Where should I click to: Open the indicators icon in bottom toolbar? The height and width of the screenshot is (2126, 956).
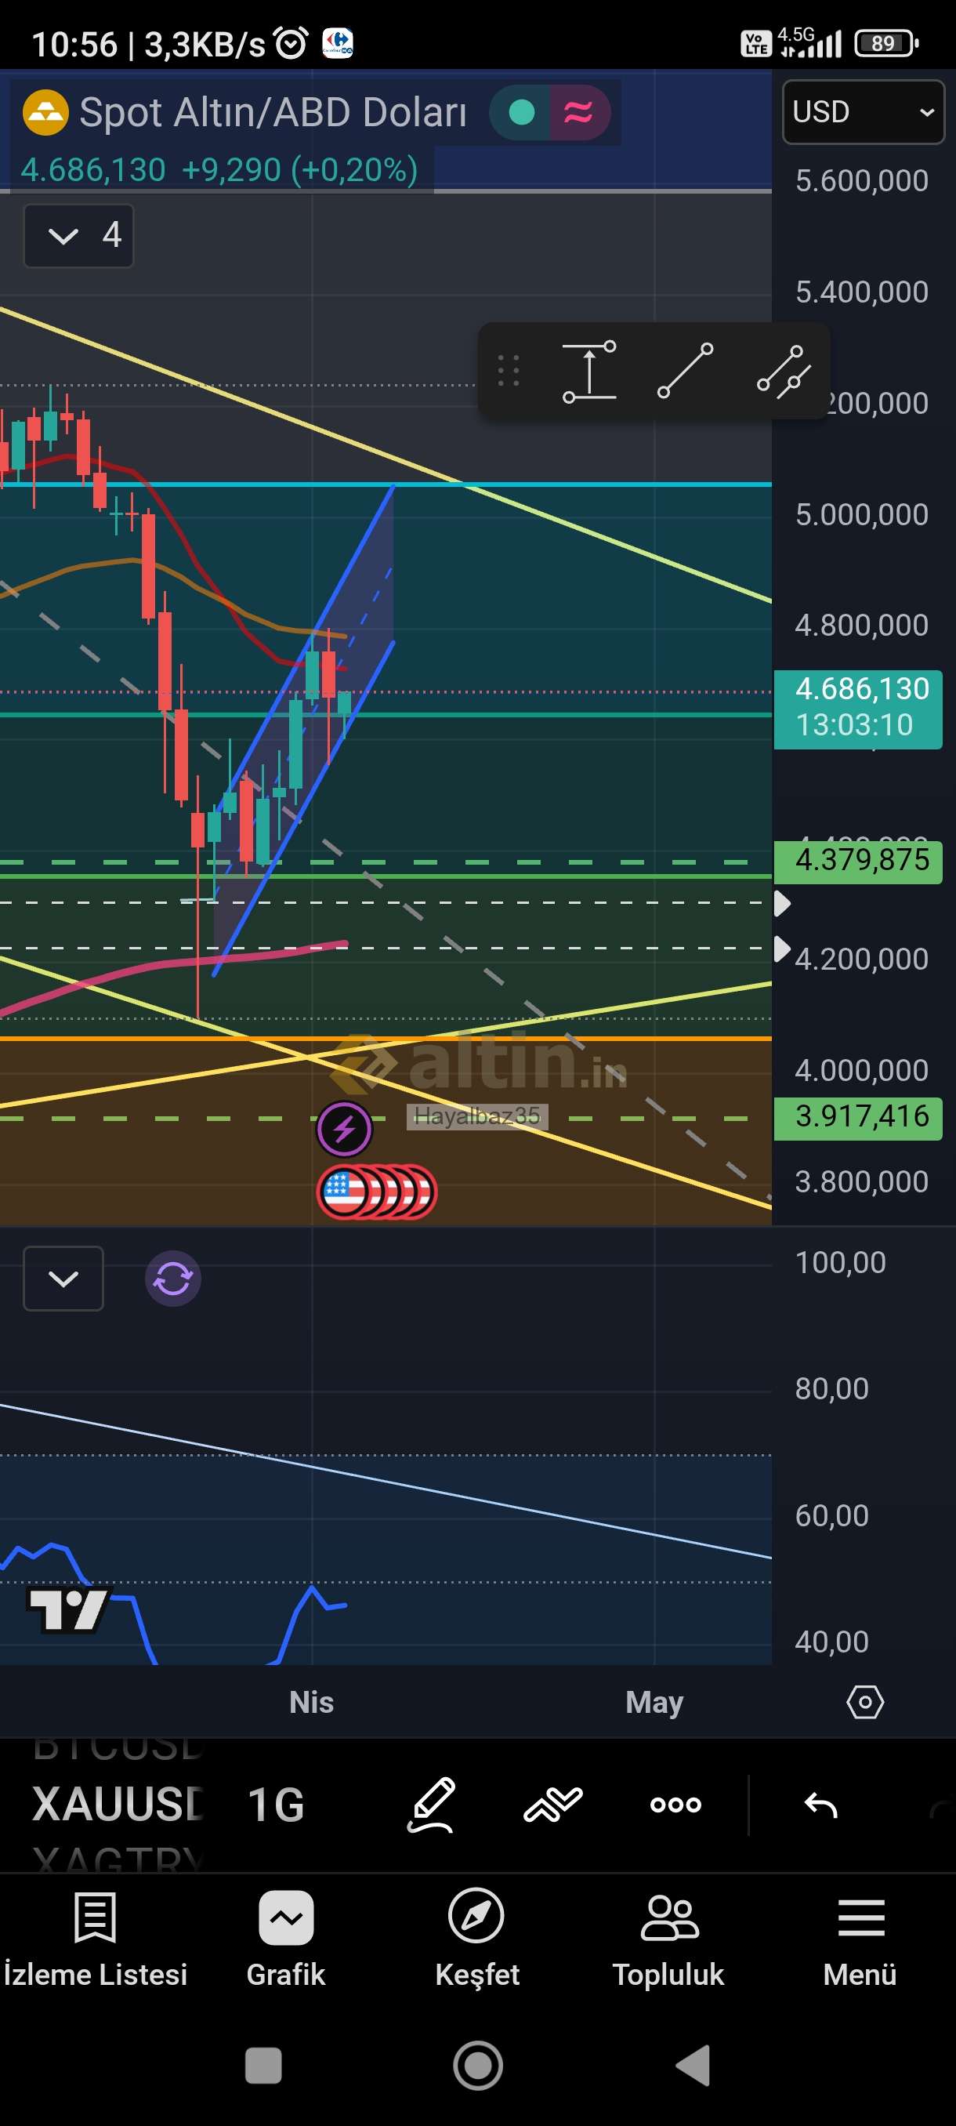552,1804
